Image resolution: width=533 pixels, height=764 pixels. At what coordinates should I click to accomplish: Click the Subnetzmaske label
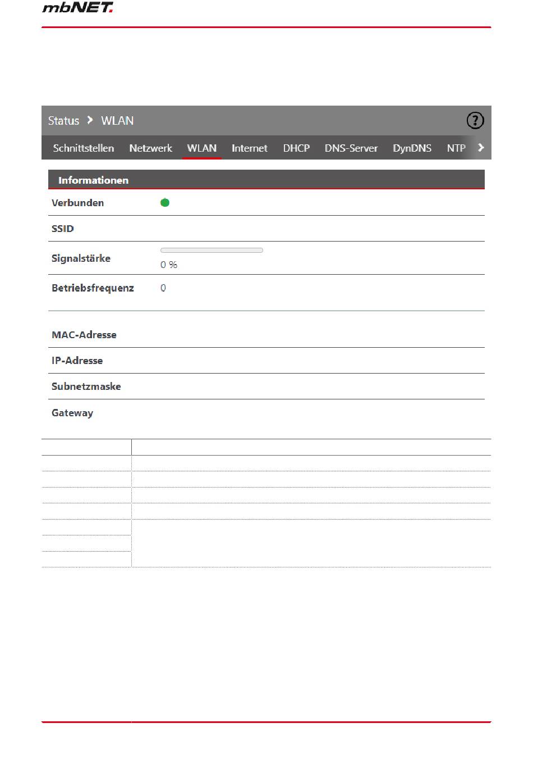86,386
